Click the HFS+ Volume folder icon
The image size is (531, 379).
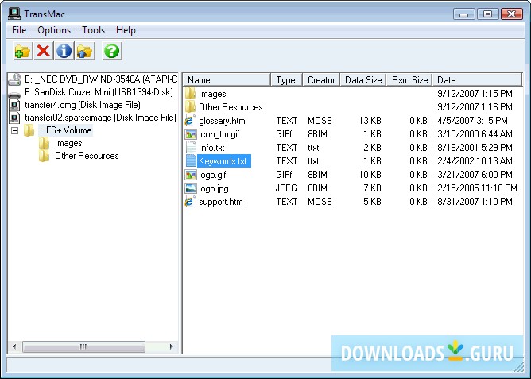[x=29, y=130]
